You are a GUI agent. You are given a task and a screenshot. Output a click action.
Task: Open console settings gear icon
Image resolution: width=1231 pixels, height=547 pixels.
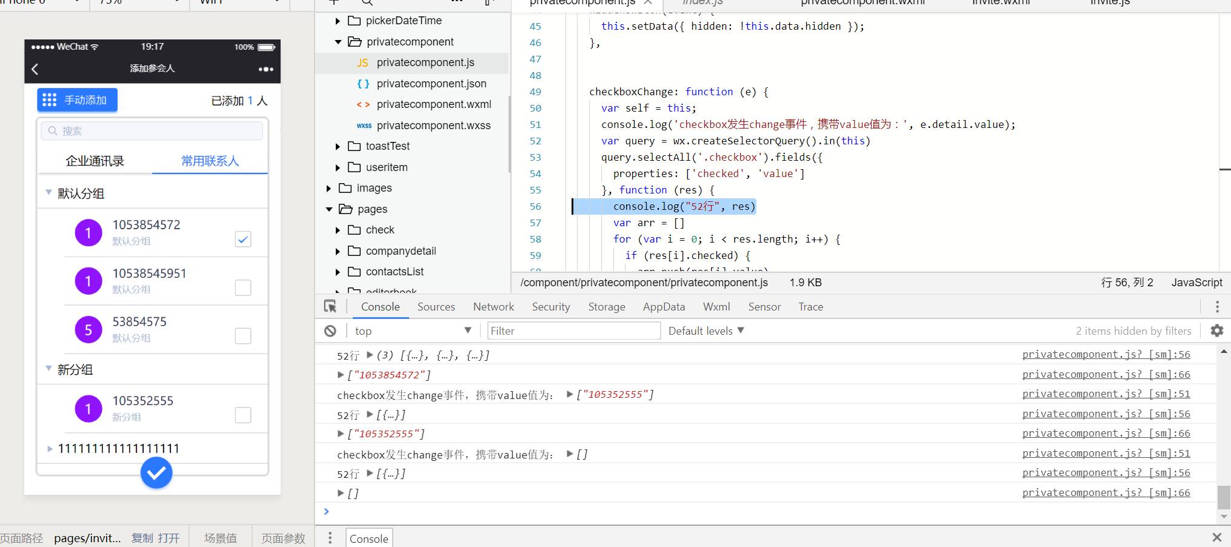click(x=1216, y=331)
